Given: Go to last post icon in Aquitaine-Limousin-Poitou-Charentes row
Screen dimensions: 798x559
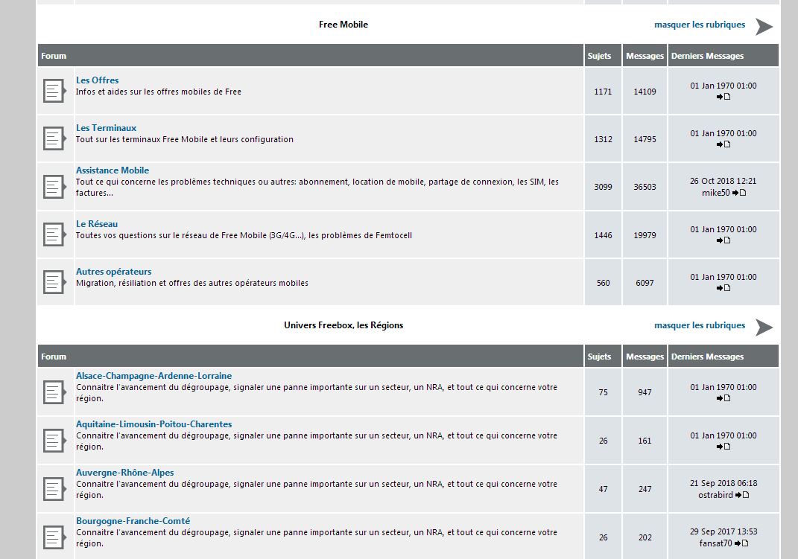Looking at the screenshot, I should pos(723,447).
